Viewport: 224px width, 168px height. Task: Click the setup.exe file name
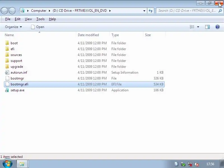click(17, 90)
